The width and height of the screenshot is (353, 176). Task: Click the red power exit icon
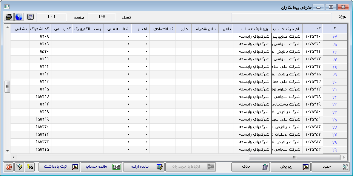click(x=8, y=167)
